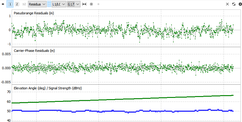This screenshot has height=122, width=242.
Task: Click the reload circular arrows icon
Action: click(x=234, y=4)
